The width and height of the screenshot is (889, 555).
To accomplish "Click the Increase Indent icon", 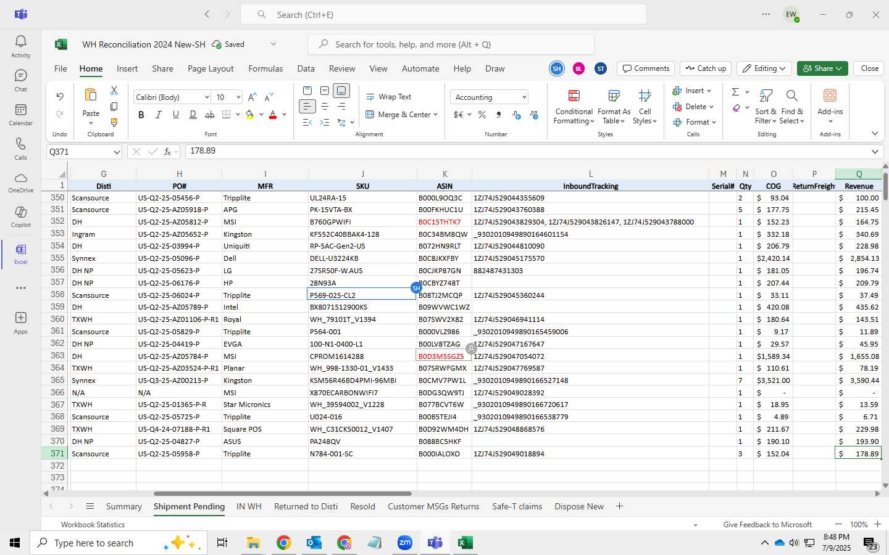I will pos(324,122).
